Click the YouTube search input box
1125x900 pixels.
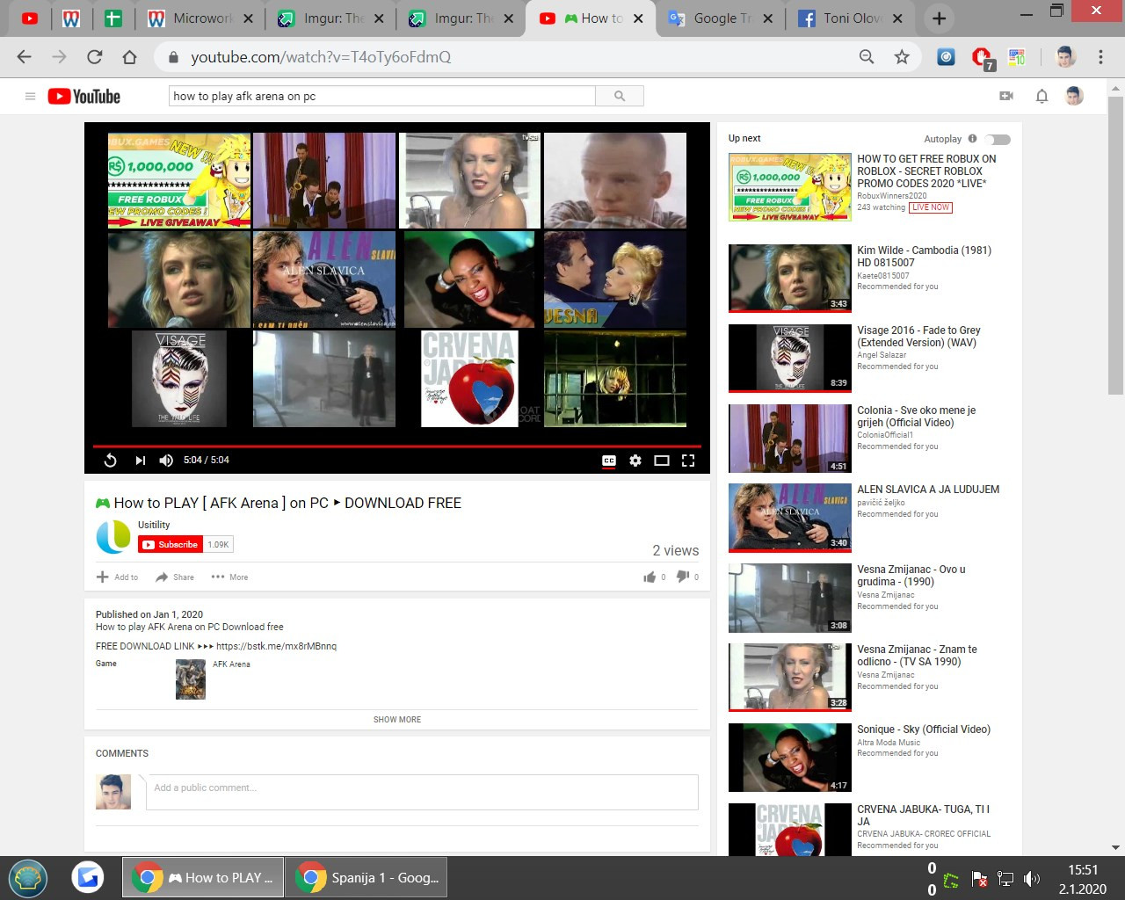point(382,96)
